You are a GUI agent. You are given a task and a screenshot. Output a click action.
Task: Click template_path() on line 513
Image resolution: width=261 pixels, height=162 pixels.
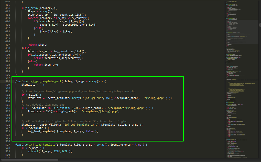pyautogui.click(x=128, y=98)
